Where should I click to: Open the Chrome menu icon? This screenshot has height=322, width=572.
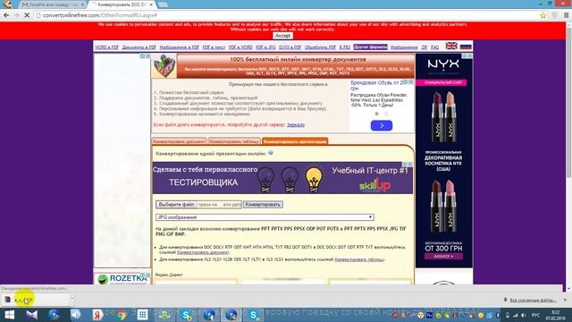pos(566,15)
